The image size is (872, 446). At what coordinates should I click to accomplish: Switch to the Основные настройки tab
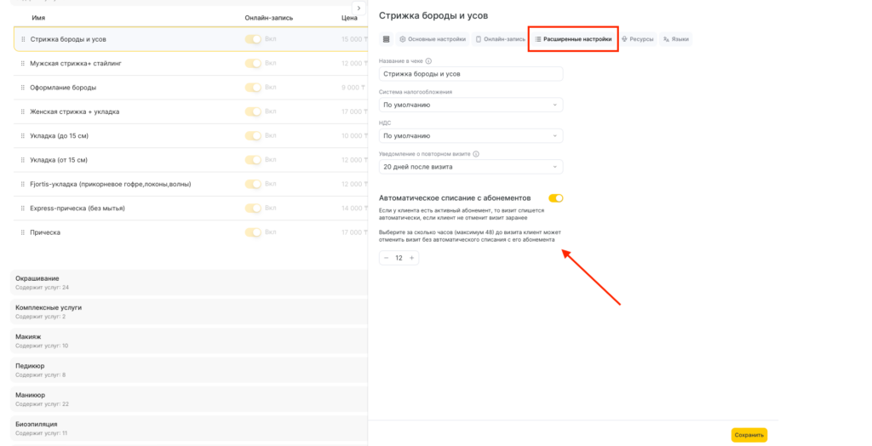tap(433, 39)
